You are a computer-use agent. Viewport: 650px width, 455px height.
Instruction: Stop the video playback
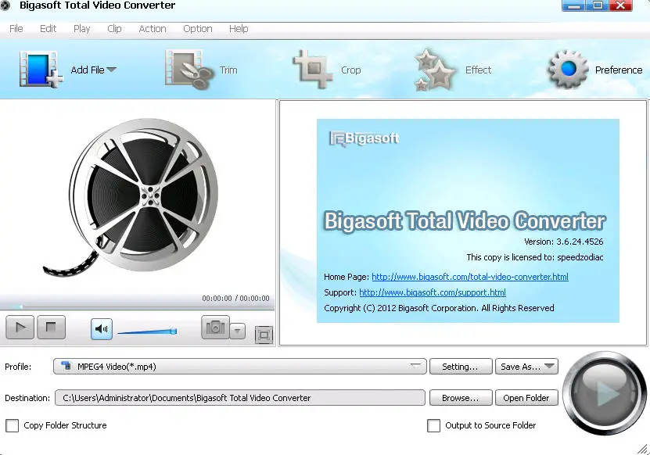pos(51,328)
